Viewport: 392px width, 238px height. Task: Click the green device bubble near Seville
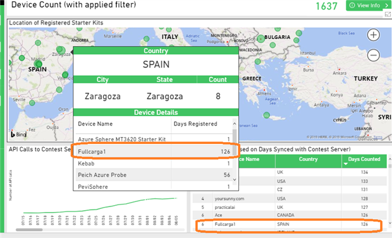tap(32, 103)
